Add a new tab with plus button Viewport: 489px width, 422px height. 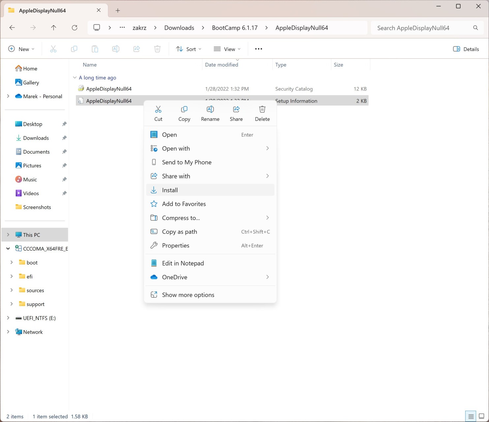click(x=118, y=11)
